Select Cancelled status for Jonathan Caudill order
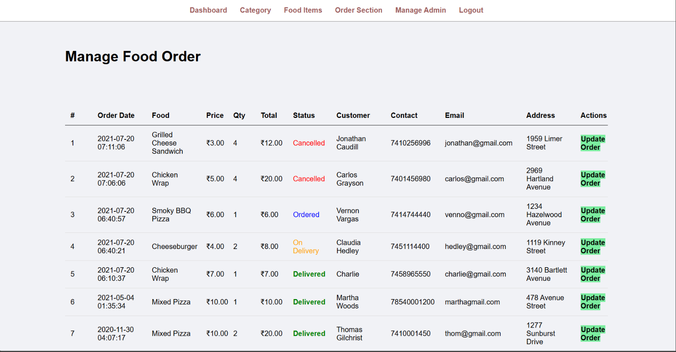The height and width of the screenshot is (352, 676). tap(309, 143)
